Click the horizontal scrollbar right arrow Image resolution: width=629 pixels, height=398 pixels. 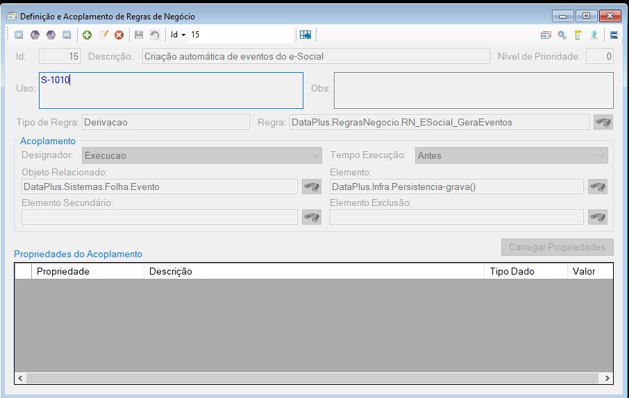tap(607, 378)
